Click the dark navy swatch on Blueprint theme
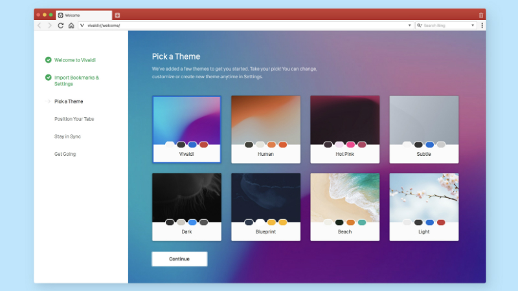The height and width of the screenshot is (291, 518). pos(249,222)
